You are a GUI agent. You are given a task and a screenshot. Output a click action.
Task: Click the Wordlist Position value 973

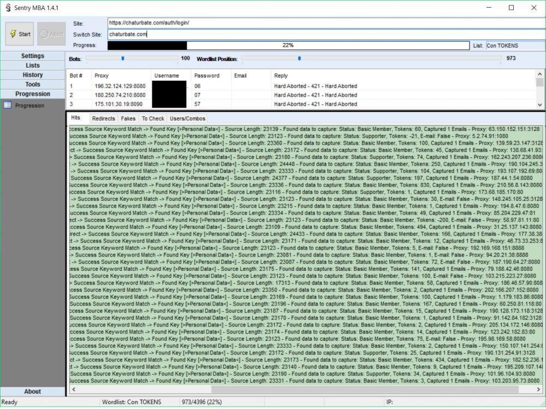click(x=511, y=58)
